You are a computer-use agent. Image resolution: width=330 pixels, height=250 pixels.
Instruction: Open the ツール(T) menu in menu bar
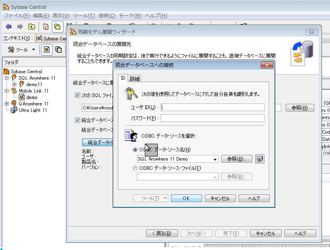[x=84, y=16]
